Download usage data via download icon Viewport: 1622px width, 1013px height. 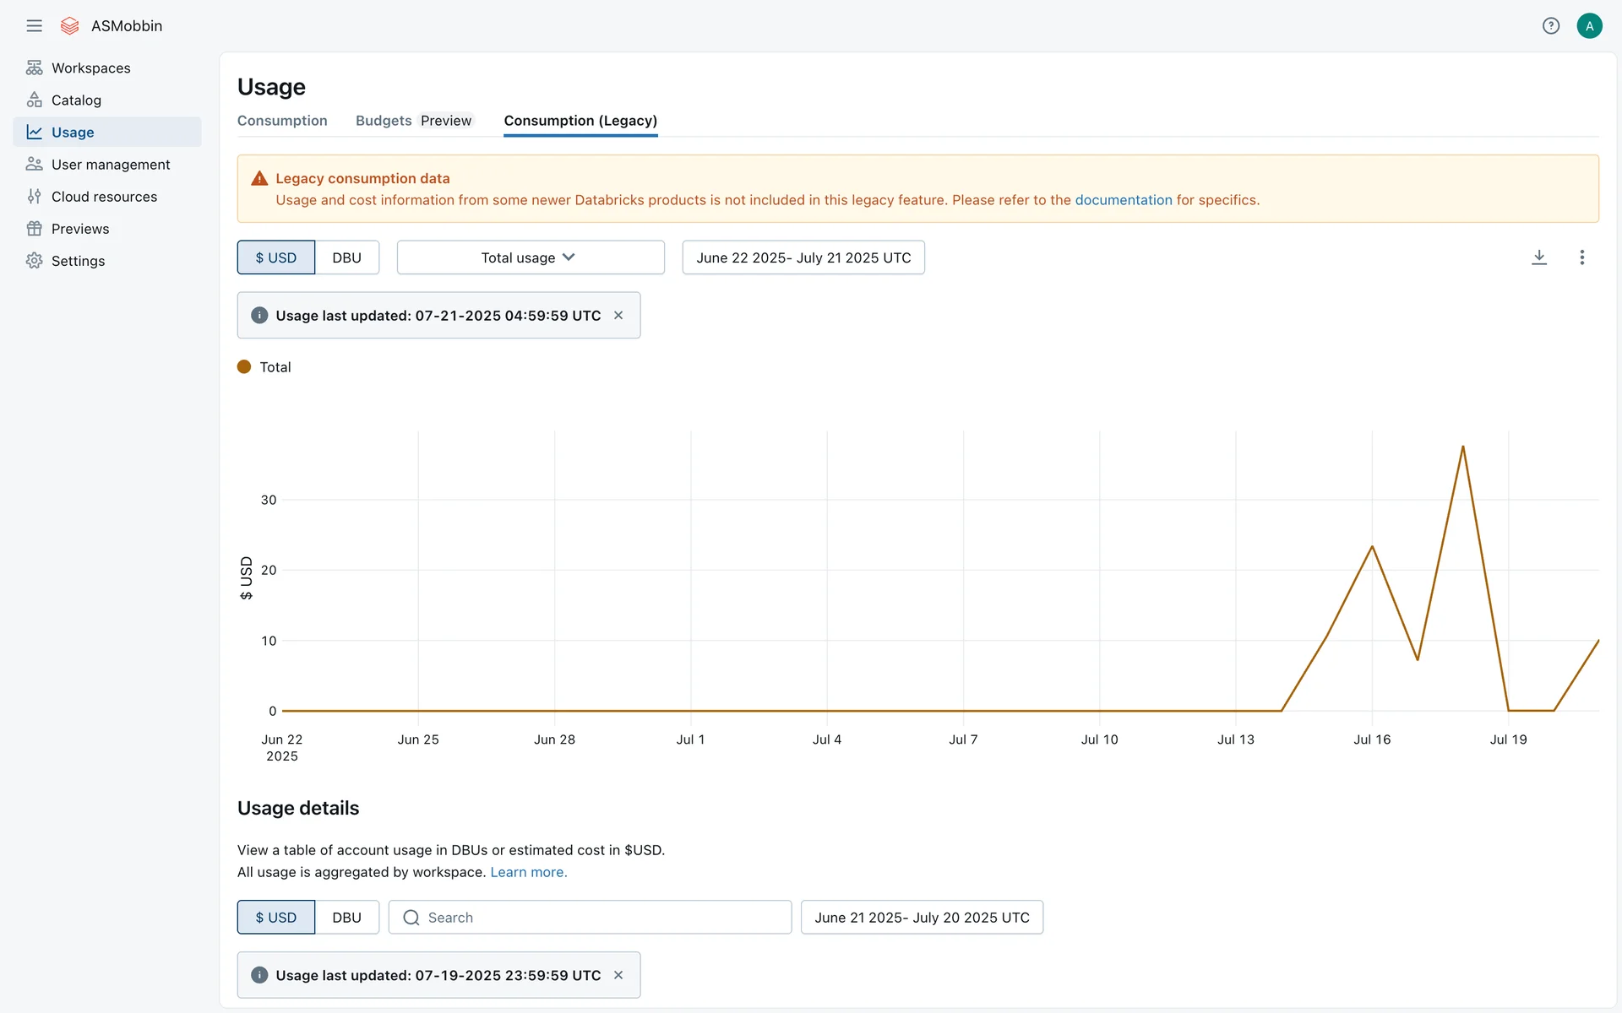1539,257
